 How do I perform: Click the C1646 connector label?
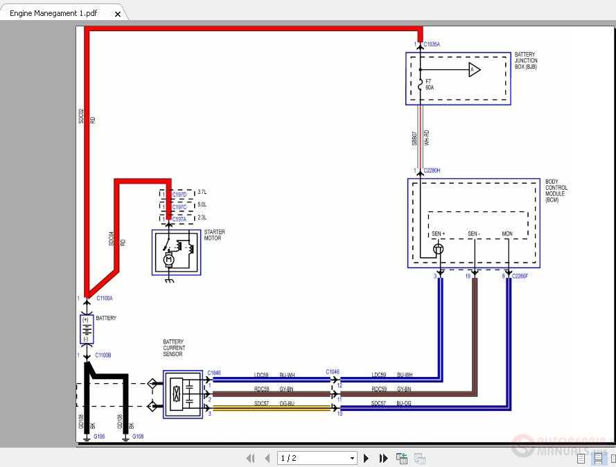click(214, 373)
